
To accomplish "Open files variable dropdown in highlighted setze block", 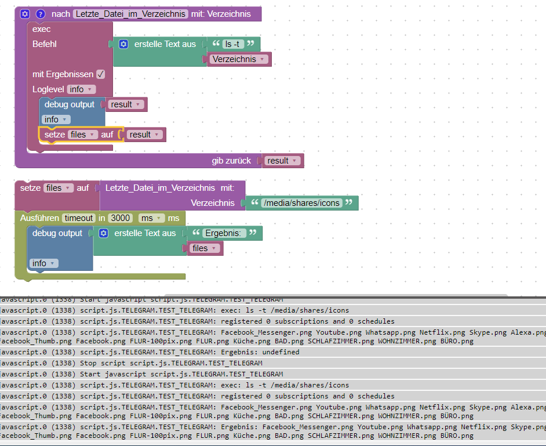I will tap(82, 135).
